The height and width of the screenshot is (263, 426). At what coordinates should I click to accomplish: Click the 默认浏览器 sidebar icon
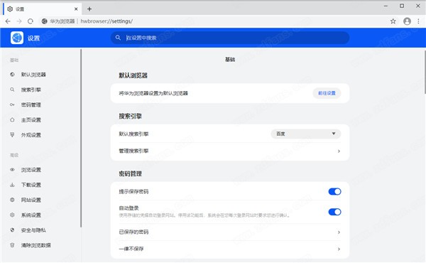coord(12,74)
